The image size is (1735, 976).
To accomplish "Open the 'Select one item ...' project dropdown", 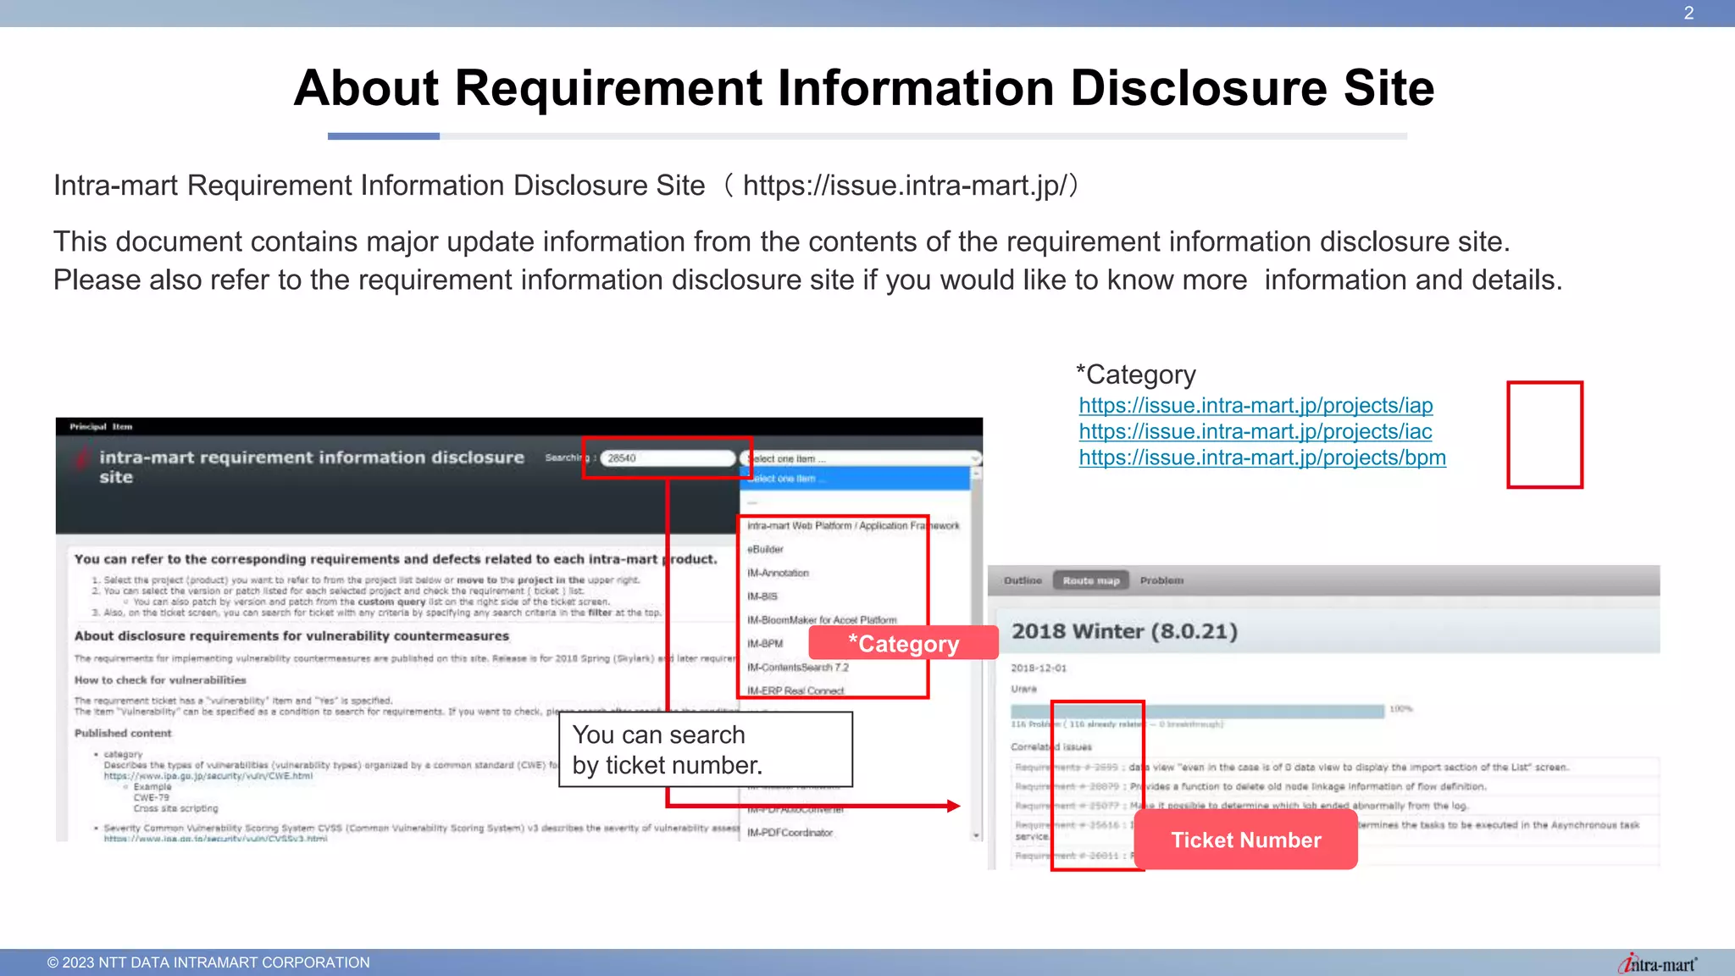I will (x=861, y=458).
